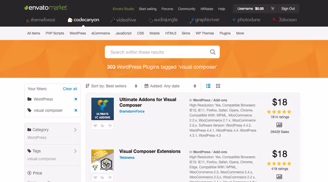This screenshot has height=182, width=328.
Task: Go to AudioJungle marketplace
Action: click(163, 20)
